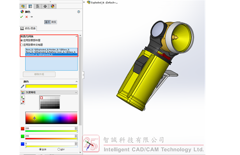Increment the blue value spinner
This screenshot has width=240, height=155.
pyautogui.click(x=76, y=143)
